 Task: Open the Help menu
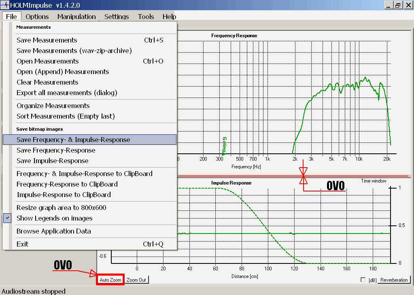pos(169,17)
